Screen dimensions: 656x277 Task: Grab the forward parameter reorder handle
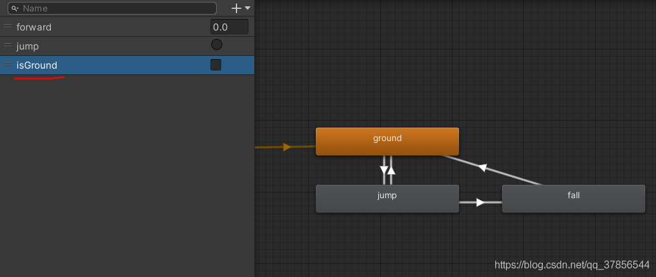tap(8, 26)
